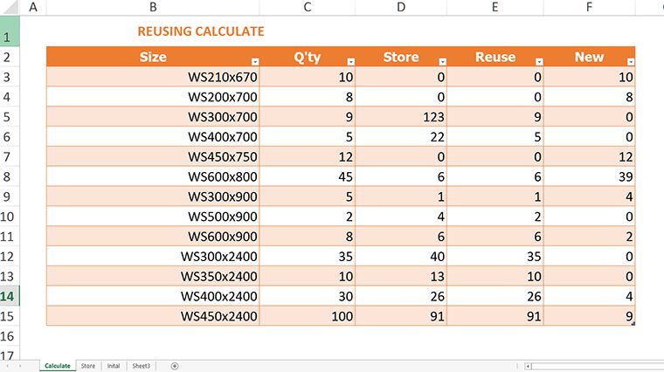The width and height of the screenshot is (664, 372).
Task: Select row 14 header
Action: click(x=10, y=296)
